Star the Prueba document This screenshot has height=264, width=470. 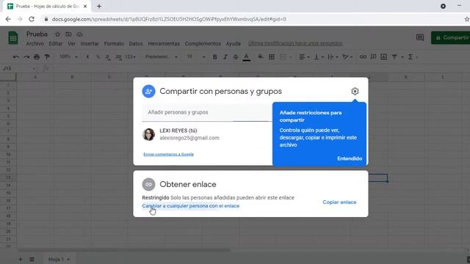click(x=57, y=34)
